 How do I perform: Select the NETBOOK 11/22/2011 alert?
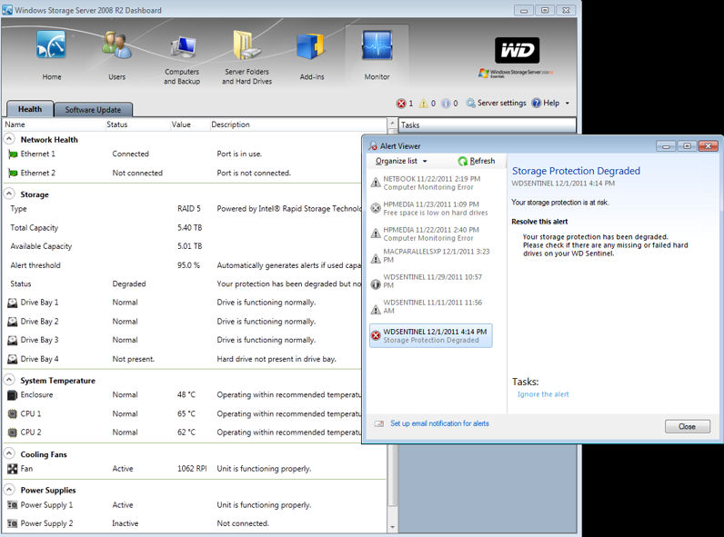coord(431,184)
